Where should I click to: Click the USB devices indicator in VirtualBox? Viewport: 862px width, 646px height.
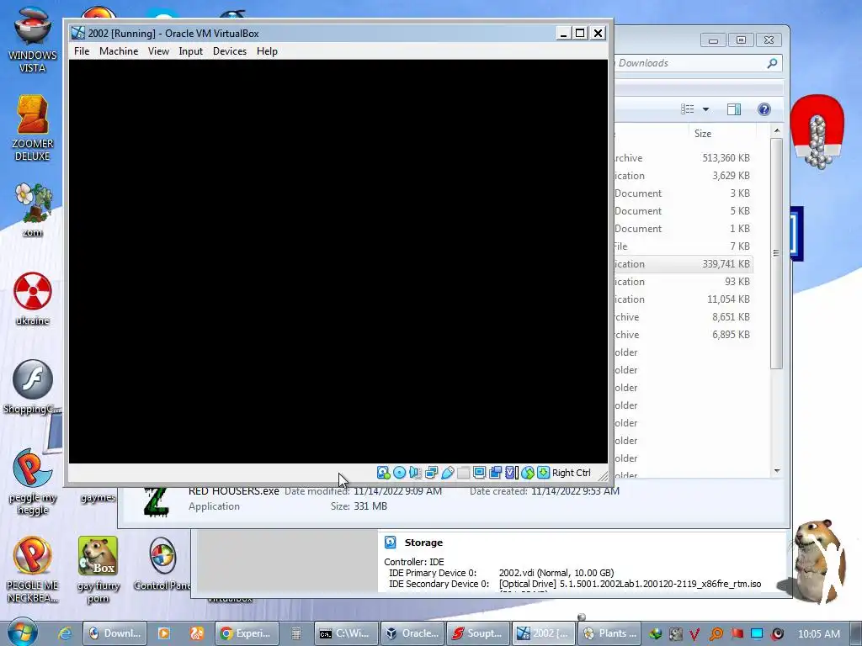pyautogui.click(x=448, y=473)
